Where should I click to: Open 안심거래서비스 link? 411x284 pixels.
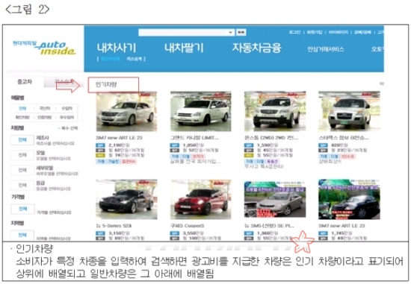coord(326,49)
